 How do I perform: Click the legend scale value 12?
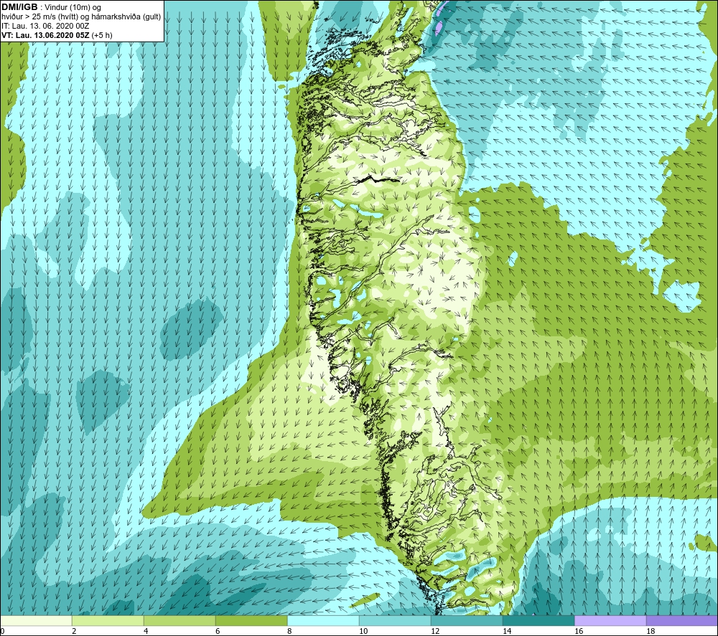coord(435,631)
